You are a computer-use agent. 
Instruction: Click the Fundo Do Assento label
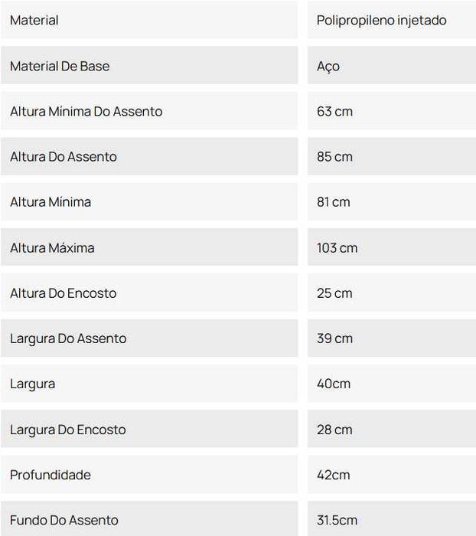pyautogui.click(x=64, y=520)
